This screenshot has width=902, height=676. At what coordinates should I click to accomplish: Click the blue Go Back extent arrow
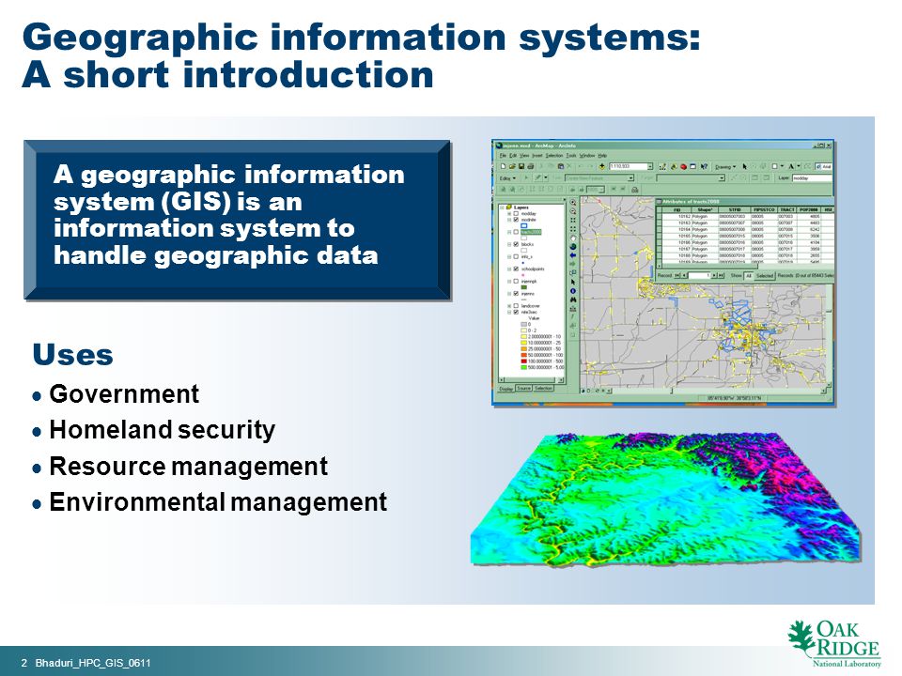(573, 255)
